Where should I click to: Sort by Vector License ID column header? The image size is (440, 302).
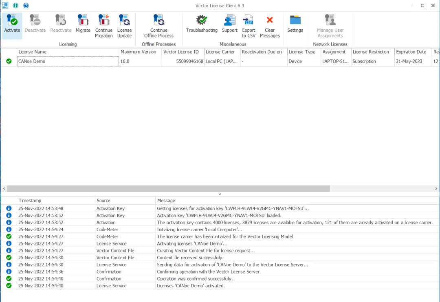[x=183, y=52]
